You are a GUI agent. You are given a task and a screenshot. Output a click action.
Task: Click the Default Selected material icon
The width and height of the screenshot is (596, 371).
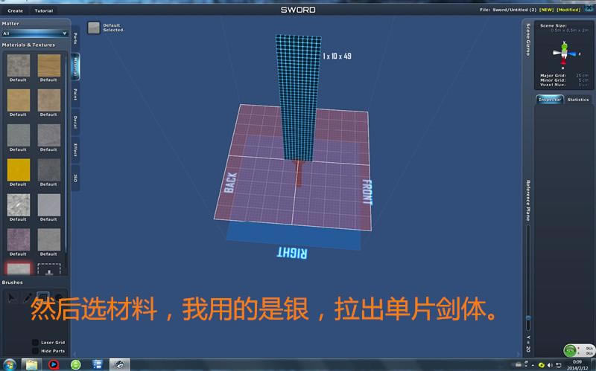tap(93, 28)
